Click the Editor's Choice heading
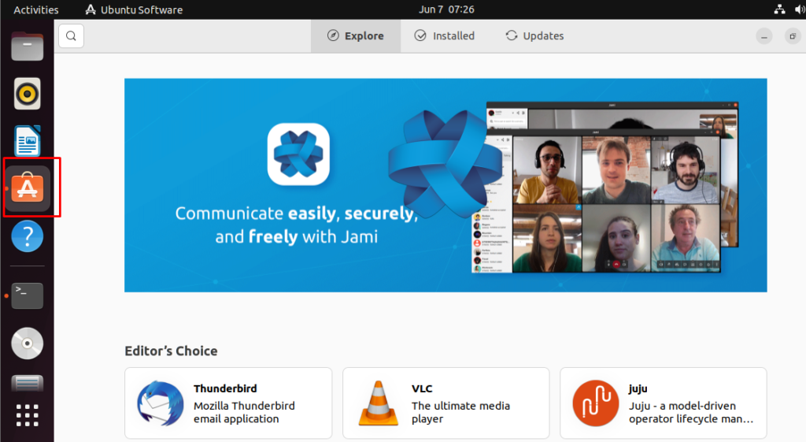This screenshot has width=806, height=442. coord(171,351)
